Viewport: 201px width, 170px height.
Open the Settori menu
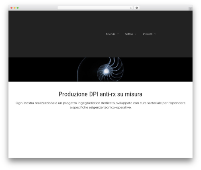129,34
